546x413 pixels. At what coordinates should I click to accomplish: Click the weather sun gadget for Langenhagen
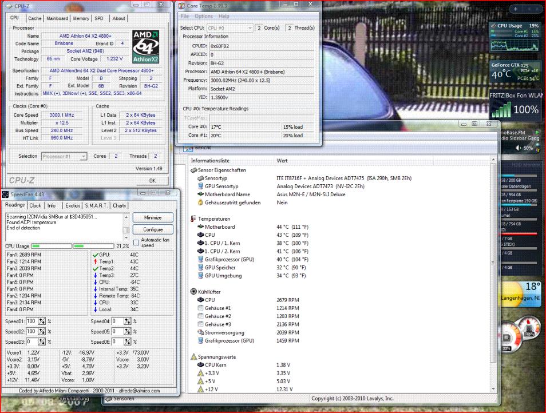(x=521, y=294)
